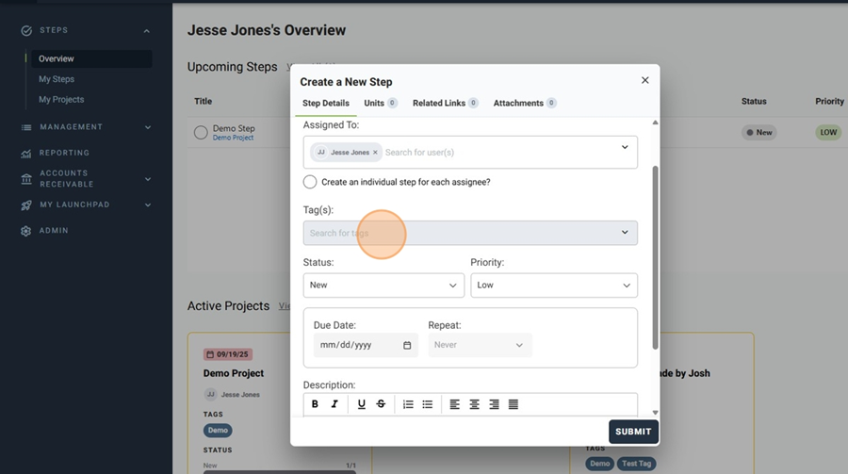Open the Demo Project card title
This screenshot has height=474, width=848.
234,373
